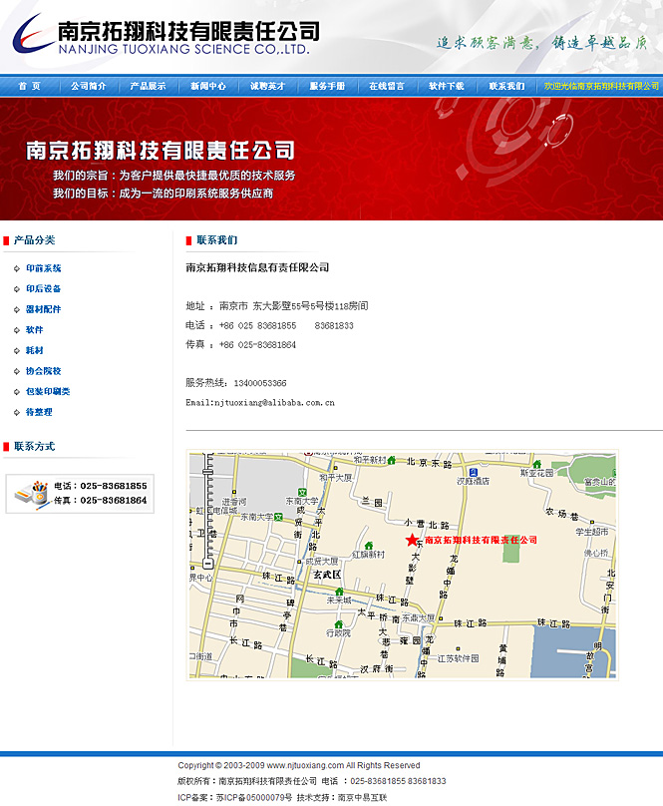
Task: Click 南京中易互联 tech support link
Action: tap(362, 797)
